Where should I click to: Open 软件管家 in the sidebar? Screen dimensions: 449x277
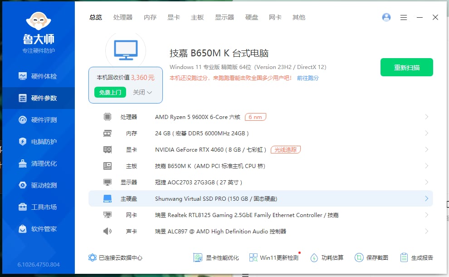pyautogui.click(x=38, y=229)
